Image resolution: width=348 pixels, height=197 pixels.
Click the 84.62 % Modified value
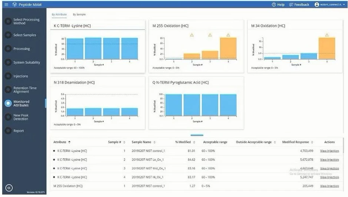pyautogui.click(x=191, y=160)
